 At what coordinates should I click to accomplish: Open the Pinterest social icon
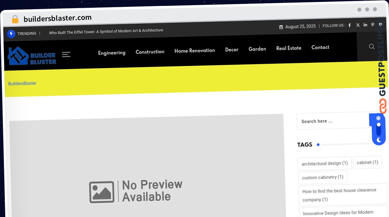pos(373,25)
